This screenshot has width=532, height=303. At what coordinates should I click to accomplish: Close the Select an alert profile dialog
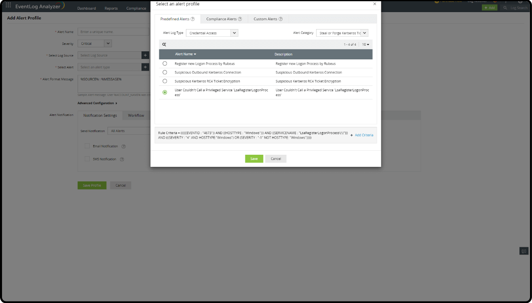coord(374,4)
